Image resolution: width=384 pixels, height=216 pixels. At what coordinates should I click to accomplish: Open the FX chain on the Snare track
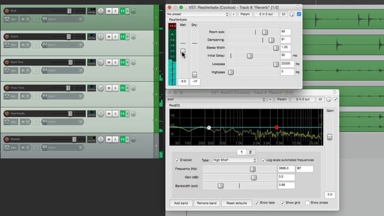(122, 37)
